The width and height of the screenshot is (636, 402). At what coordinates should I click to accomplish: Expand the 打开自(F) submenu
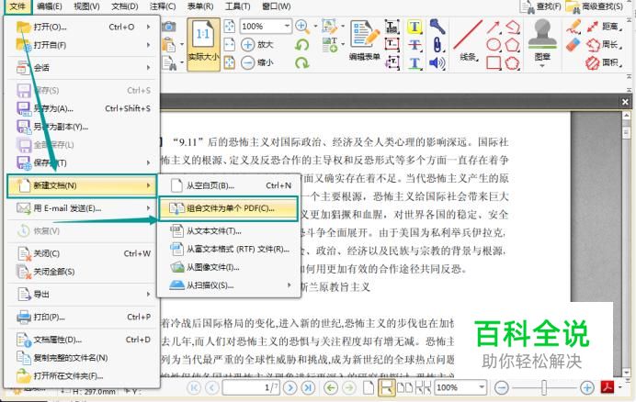(x=81, y=45)
